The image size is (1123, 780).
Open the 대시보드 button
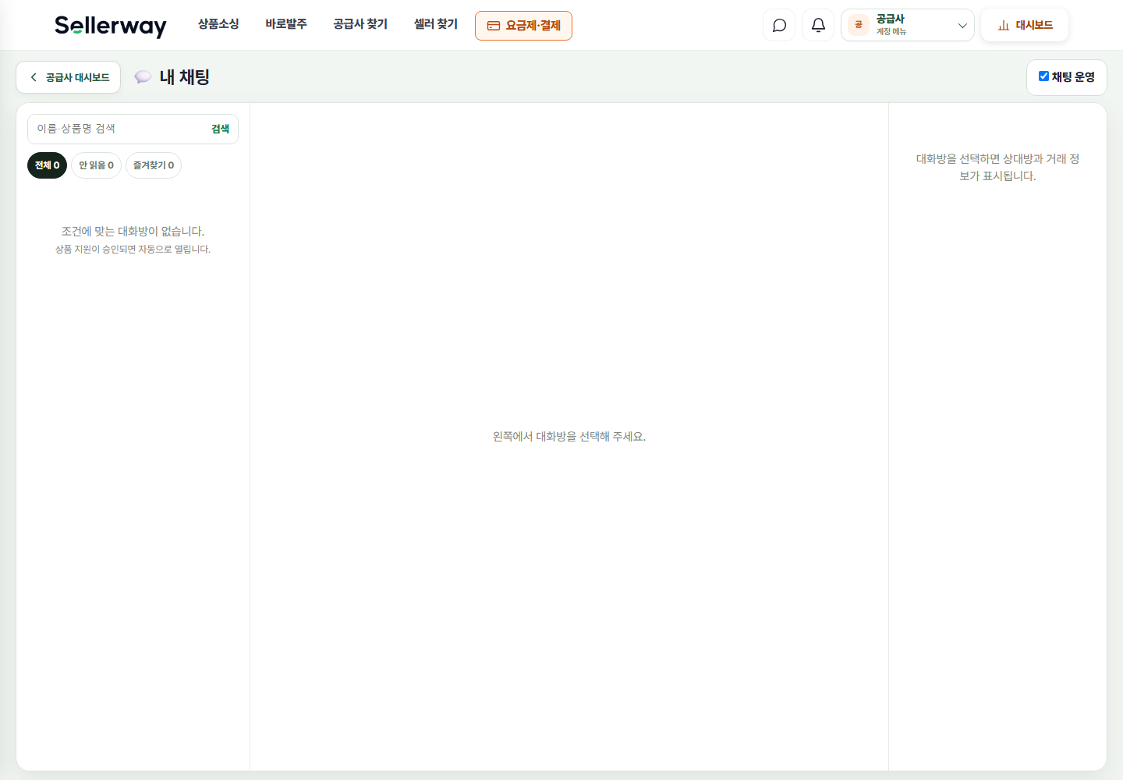click(x=1025, y=25)
